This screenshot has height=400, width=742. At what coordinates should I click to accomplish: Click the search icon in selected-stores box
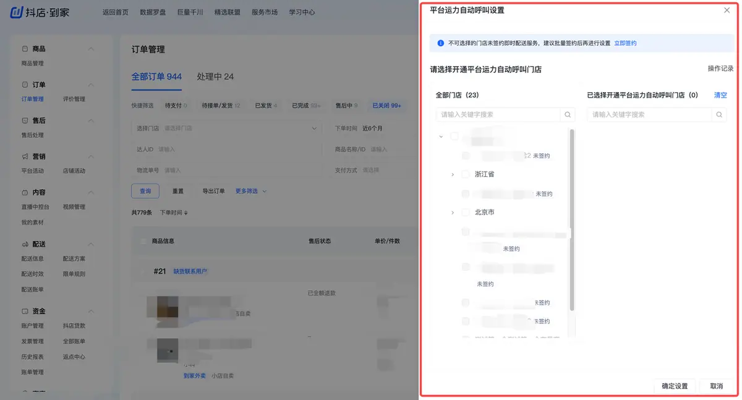719,114
